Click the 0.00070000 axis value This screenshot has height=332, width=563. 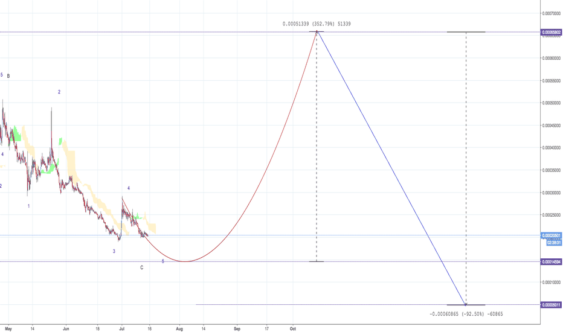pyautogui.click(x=551, y=13)
